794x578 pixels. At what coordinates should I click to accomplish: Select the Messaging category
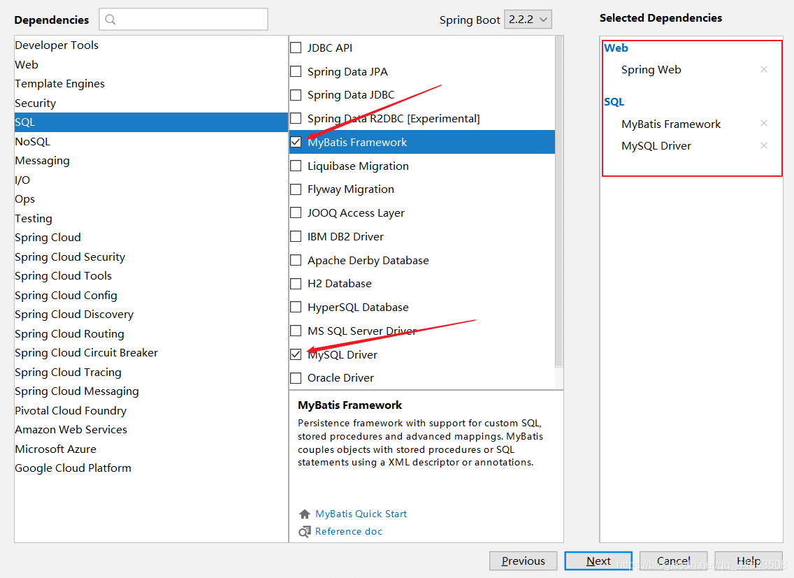coord(151,161)
